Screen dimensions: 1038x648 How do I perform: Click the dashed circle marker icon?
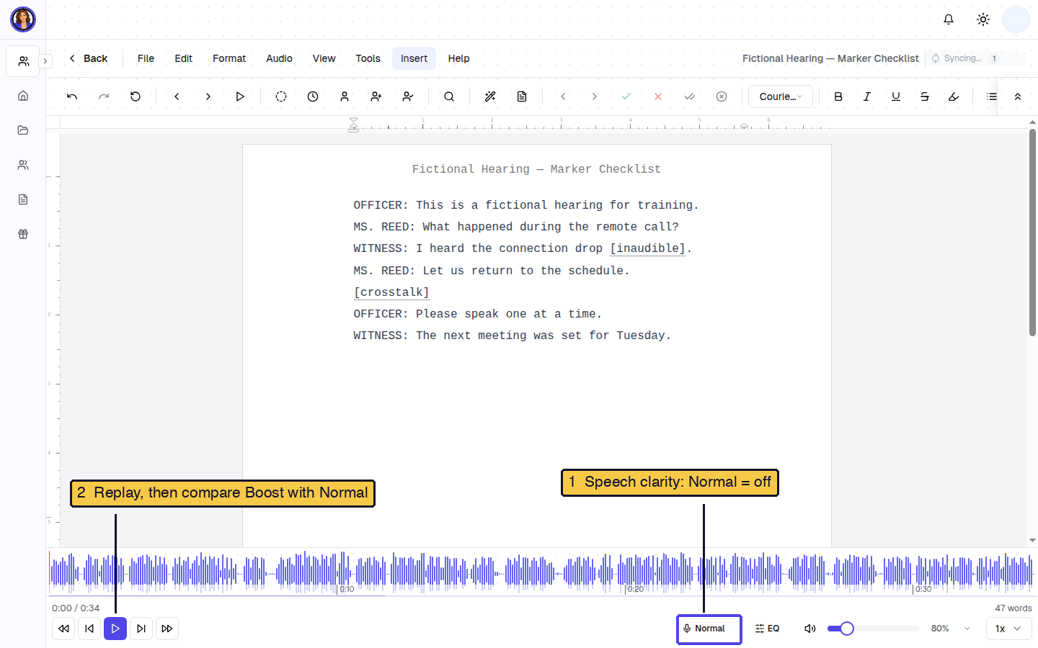281,96
